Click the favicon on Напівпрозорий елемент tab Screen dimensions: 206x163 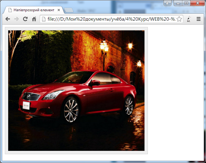10,10
